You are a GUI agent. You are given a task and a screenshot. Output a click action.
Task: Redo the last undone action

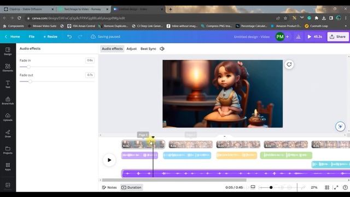(x=80, y=37)
